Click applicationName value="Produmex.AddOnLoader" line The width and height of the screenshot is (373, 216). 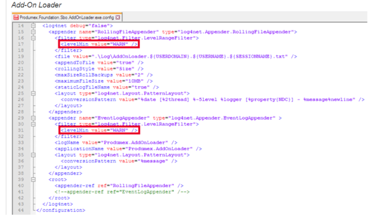128,148
